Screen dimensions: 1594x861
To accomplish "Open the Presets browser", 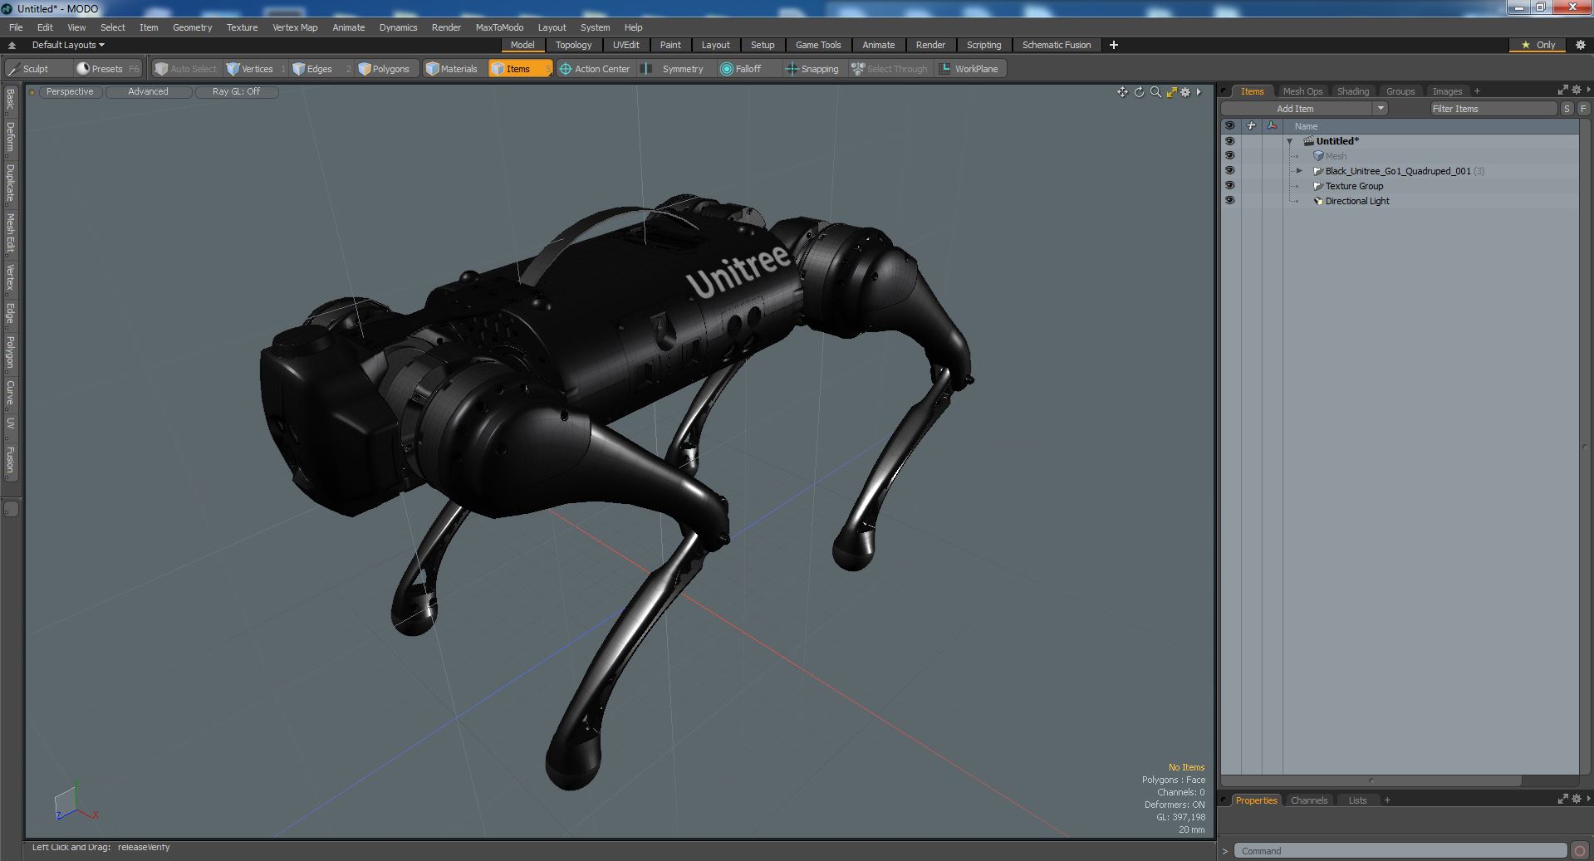I will click(x=107, y=69).
